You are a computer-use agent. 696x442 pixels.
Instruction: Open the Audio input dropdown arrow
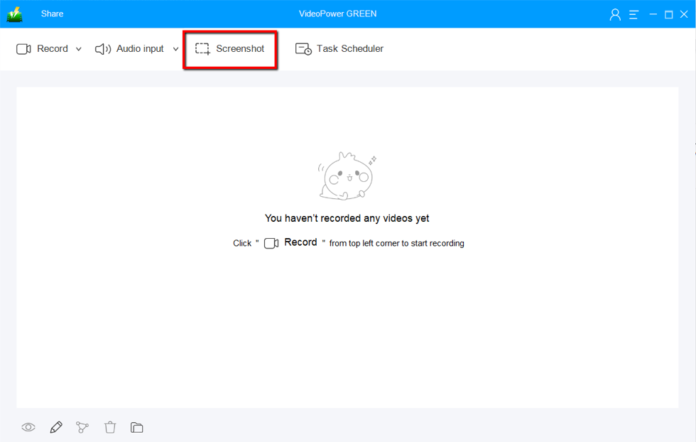coord(176,49)
